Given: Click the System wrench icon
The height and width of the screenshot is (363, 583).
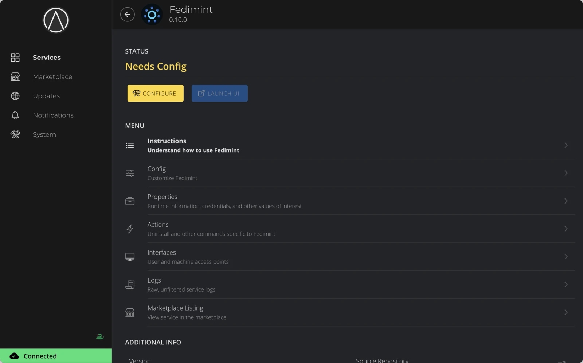Looking at the screenshot, I should tap(15, 134).
